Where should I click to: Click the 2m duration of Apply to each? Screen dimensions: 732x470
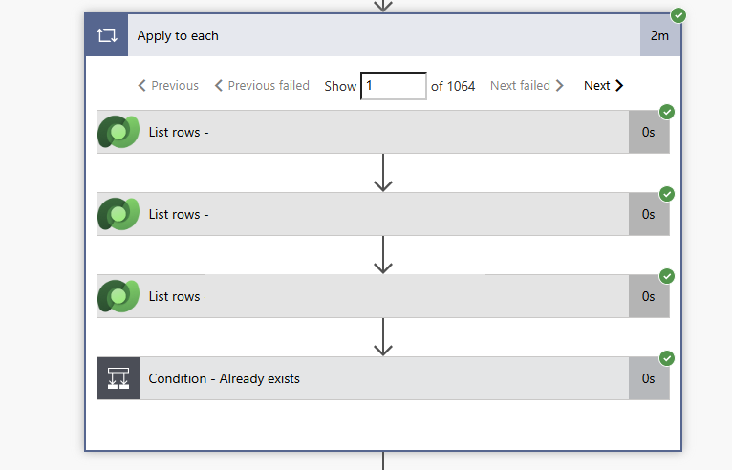(x=659, y=35)
